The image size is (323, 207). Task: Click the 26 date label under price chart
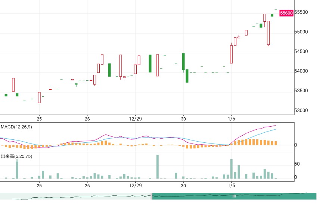pos(87,119)
